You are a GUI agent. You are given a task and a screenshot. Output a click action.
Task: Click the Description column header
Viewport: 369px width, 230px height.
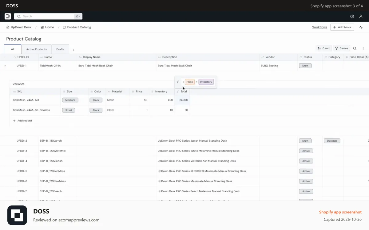[x=208, y=57]
